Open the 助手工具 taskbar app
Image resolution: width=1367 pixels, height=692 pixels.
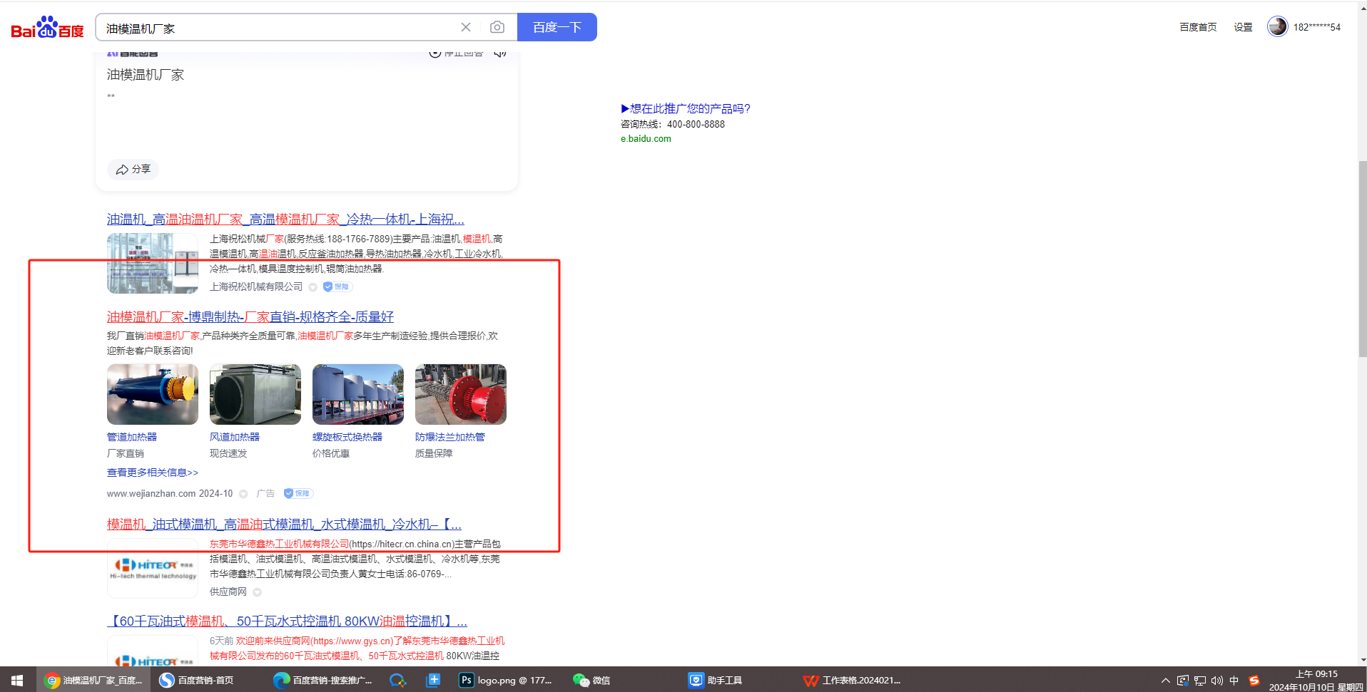tap(716, 680)
